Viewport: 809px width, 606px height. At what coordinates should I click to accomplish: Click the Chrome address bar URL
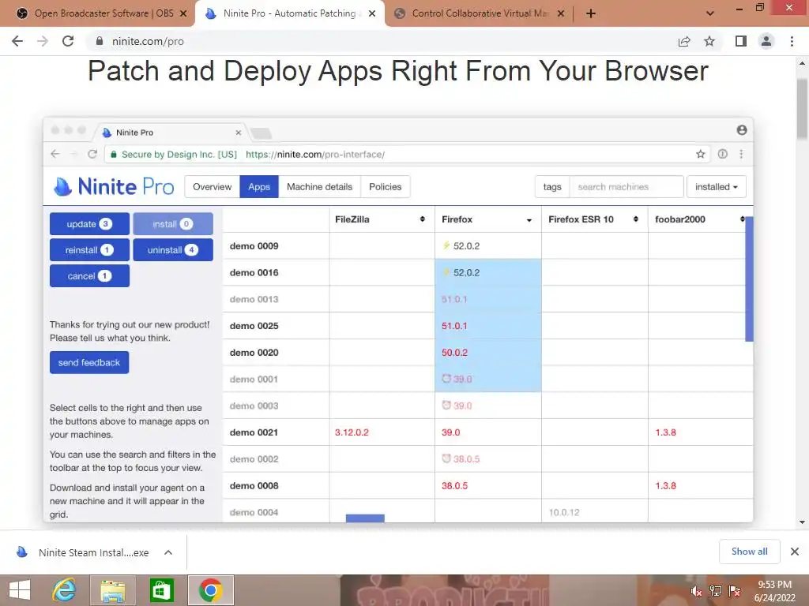(148, 41)
